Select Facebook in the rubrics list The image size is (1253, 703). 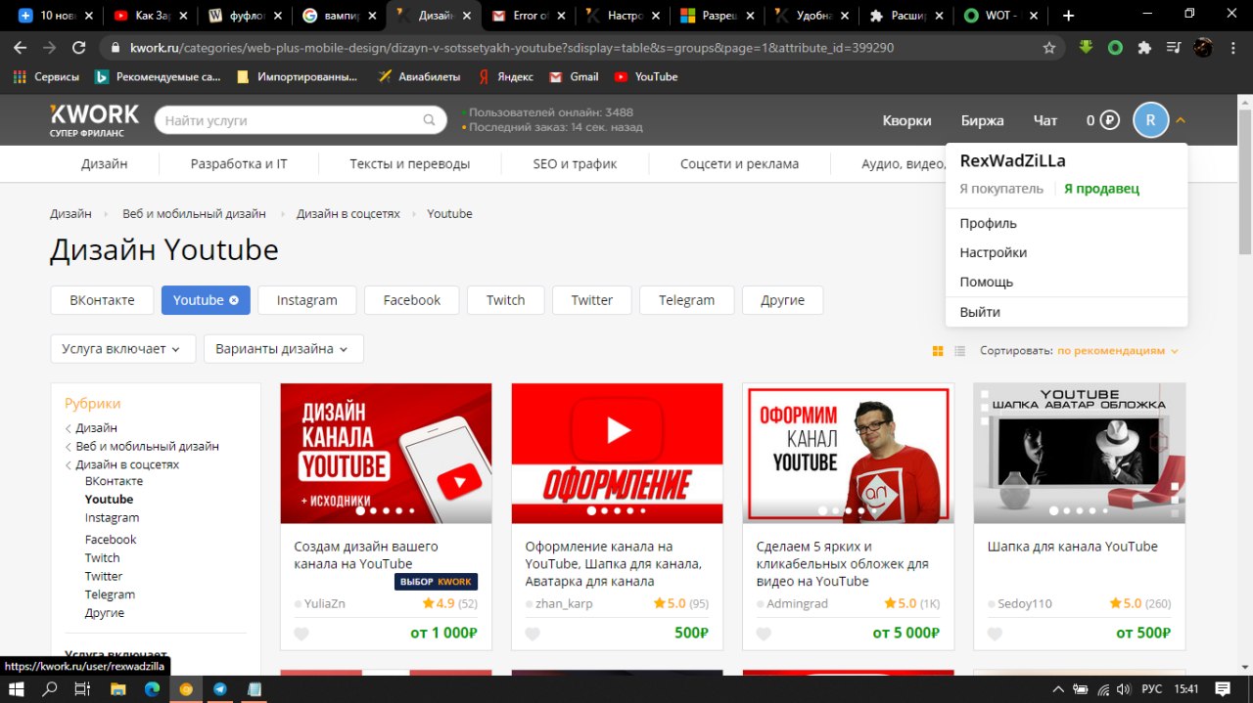point(111,539)
